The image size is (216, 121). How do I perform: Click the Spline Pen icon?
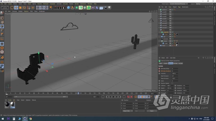[x=73, y=8]
